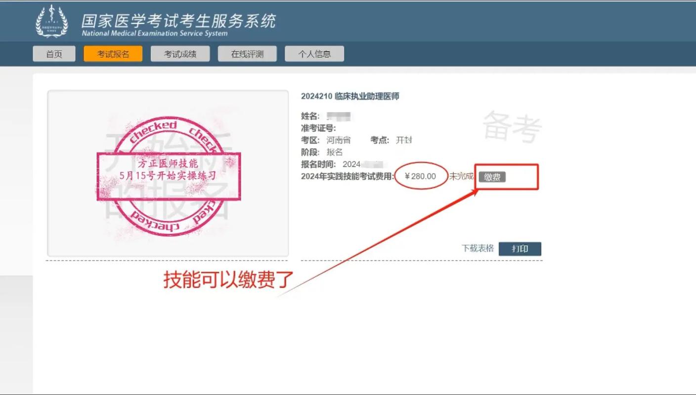Screen dimensions: 696x395
Task: Open the 个人信息 personal information tab
Action: click(314, 53)
